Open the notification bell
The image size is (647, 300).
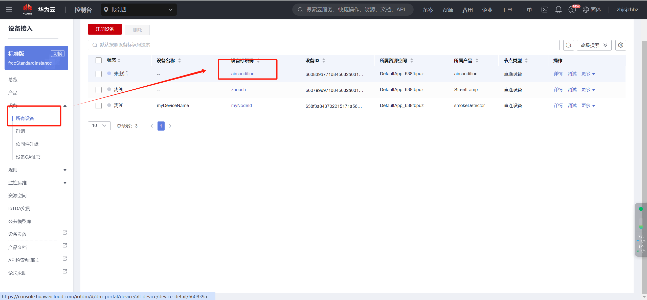pyautogui.click(x=558, y=10)
